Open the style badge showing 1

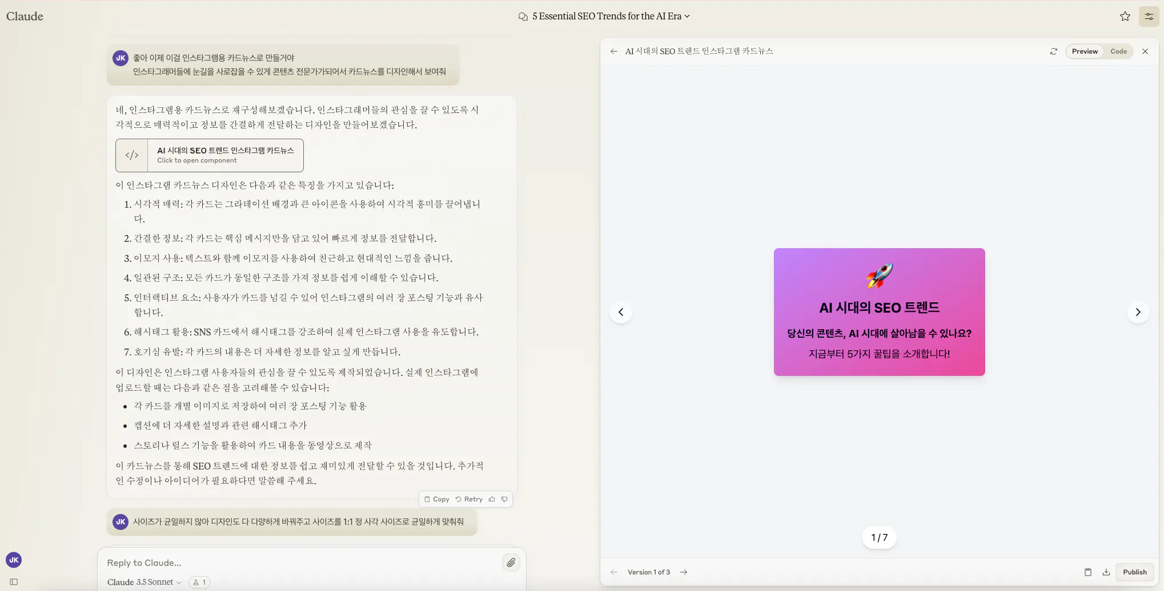click(x=199, y=582)
